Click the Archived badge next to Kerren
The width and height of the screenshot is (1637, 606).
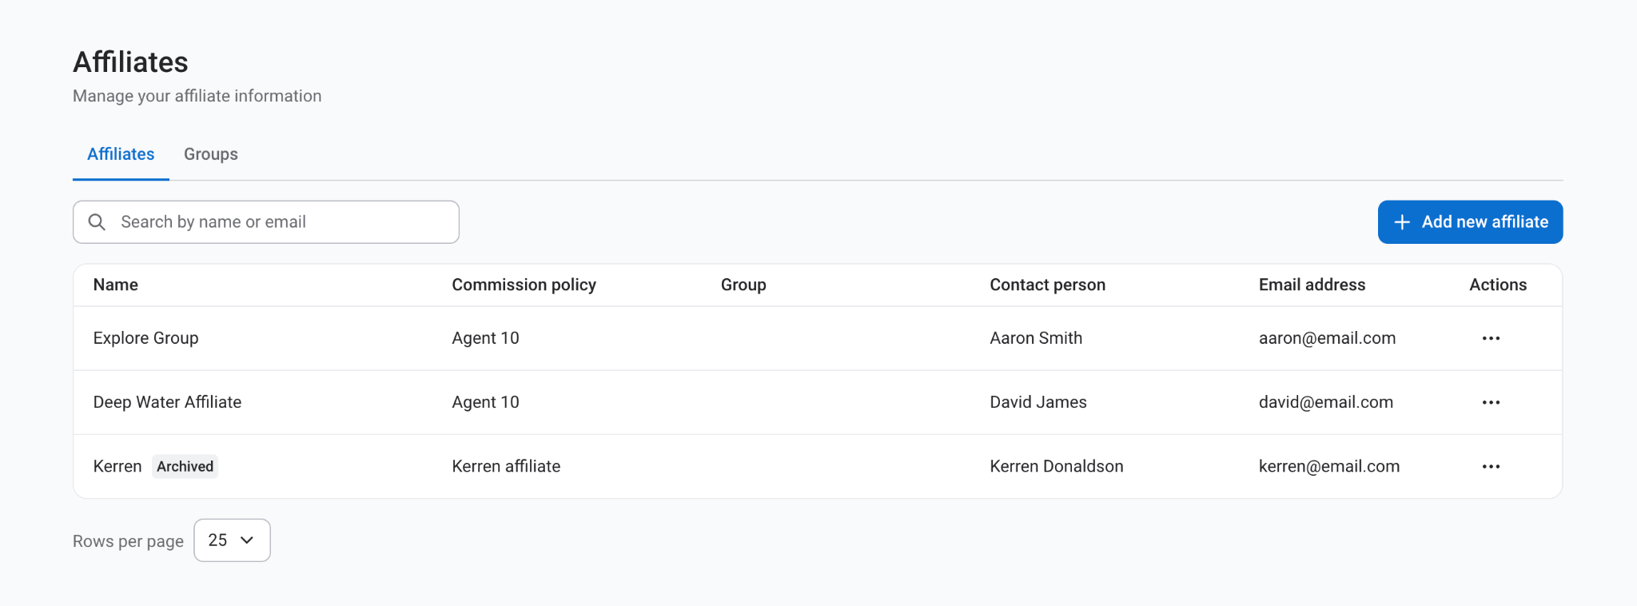[185, 466]
